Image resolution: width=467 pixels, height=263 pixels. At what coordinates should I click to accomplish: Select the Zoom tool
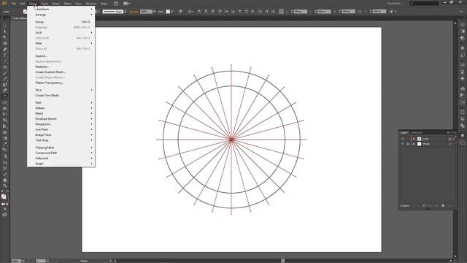pos(4,186)
